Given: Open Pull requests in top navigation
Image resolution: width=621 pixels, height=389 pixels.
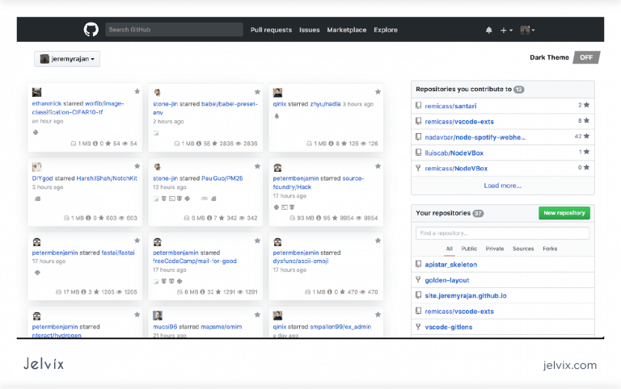Looking at the screenshot, I should point(271,30).
